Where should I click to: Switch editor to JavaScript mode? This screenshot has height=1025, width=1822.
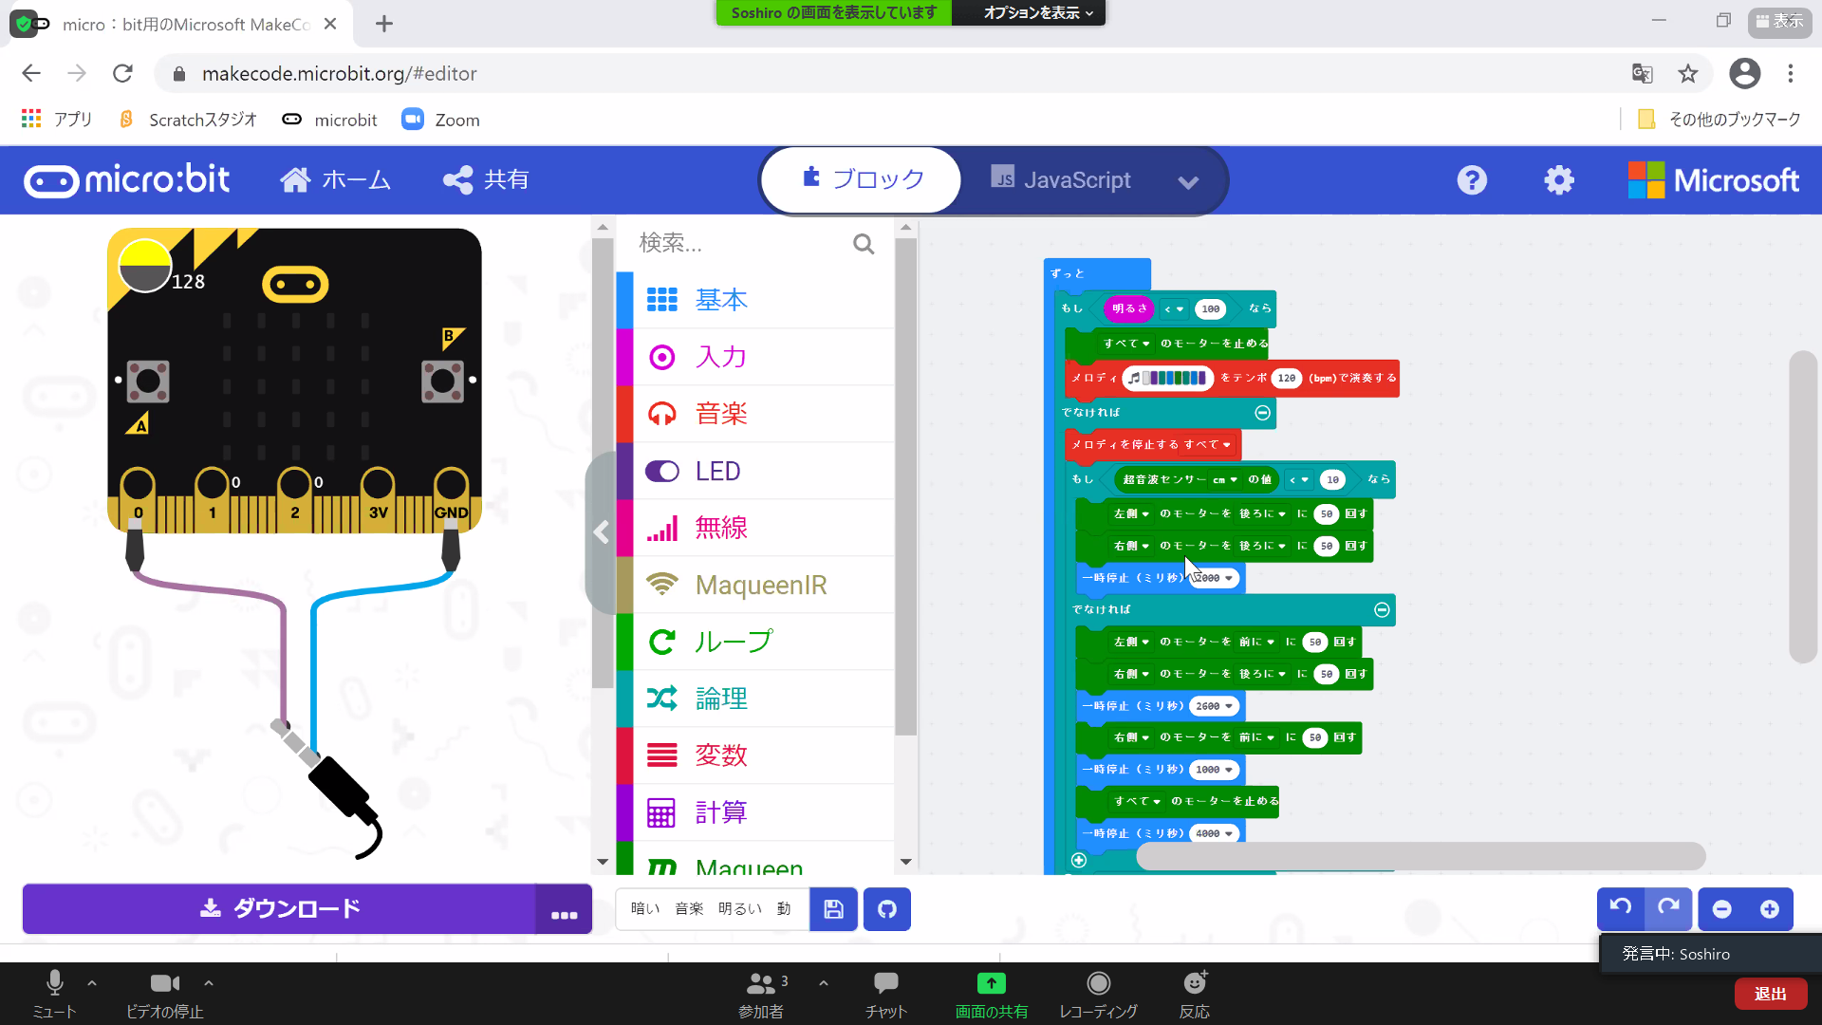click(1060, 179)
